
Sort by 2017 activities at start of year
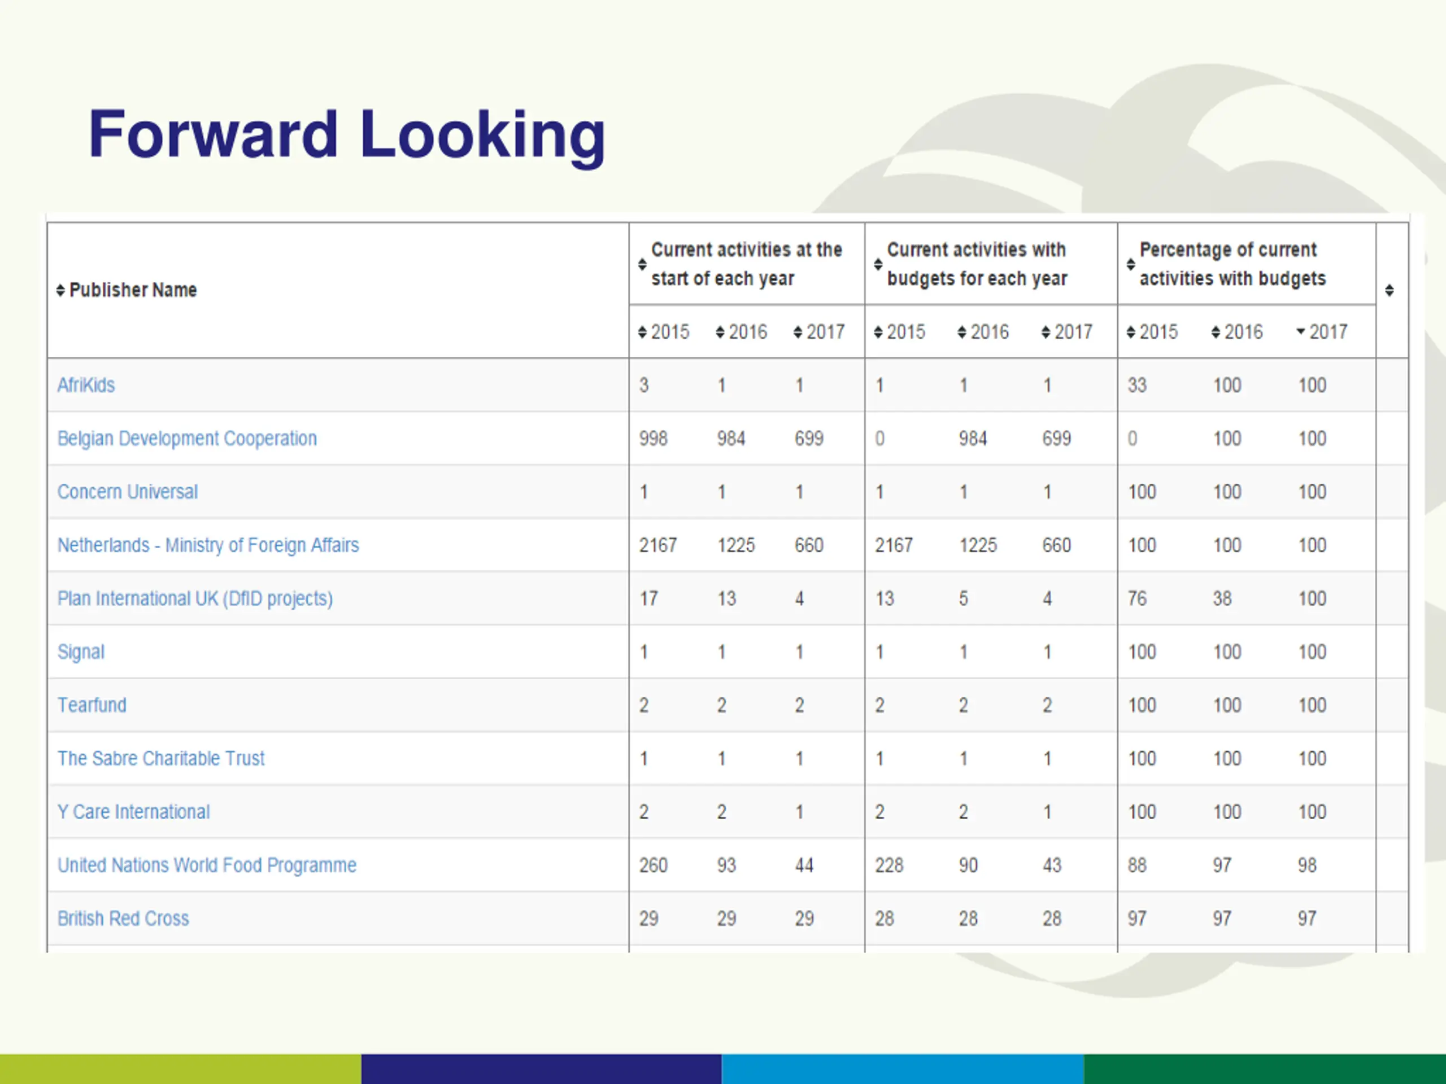tap(819, 332)
